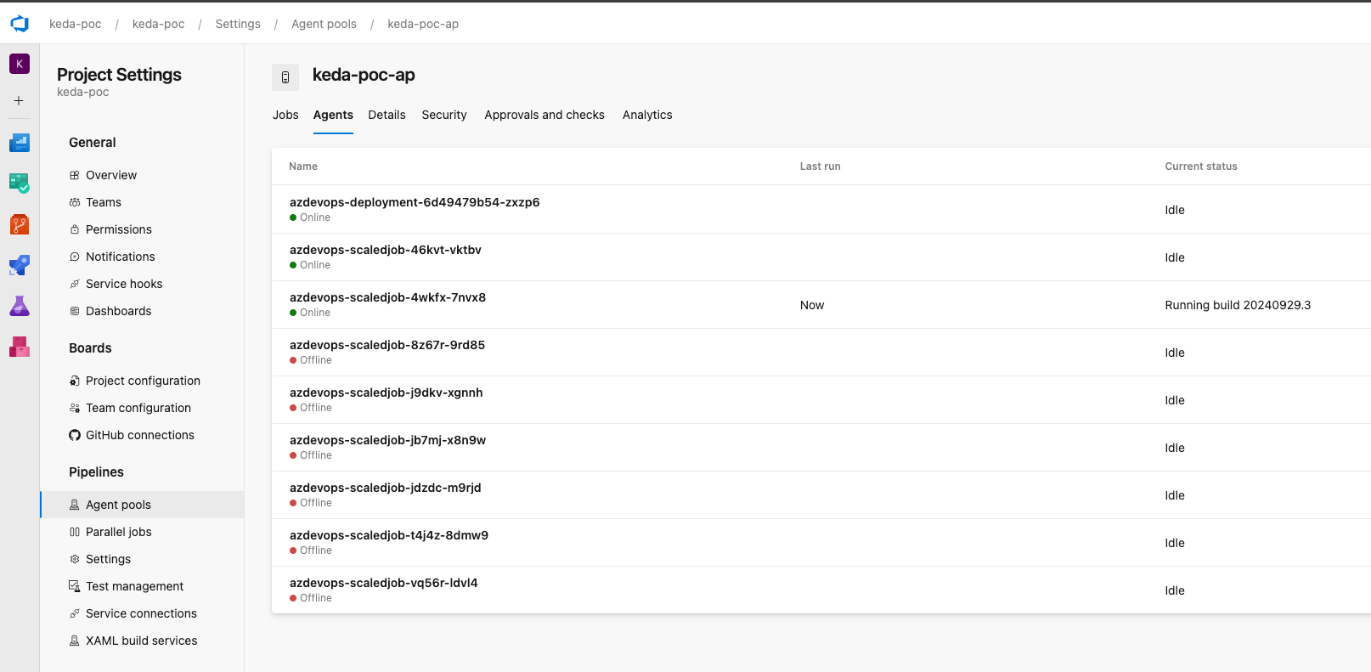The width and height of the screenshot is (1371, 672).
Task: Click the keda-poc-ap breadcrumb
Action: (423, 24)
